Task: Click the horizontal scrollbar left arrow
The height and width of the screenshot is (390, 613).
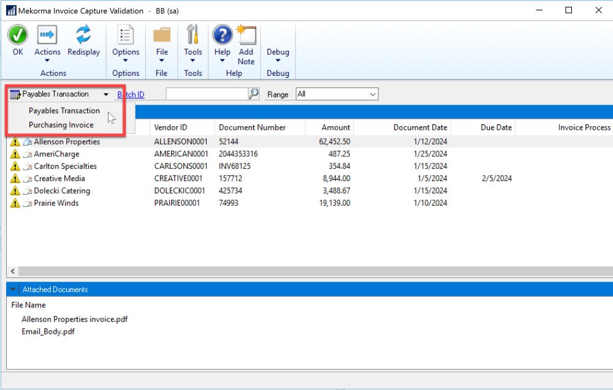Action: click(12, 271)
